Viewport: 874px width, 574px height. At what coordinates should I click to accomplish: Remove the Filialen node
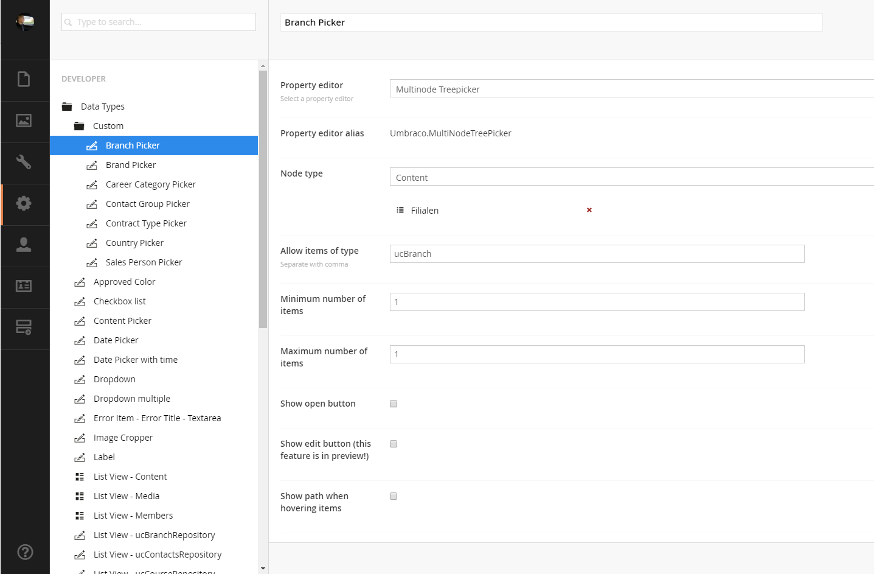click(589, 210)
